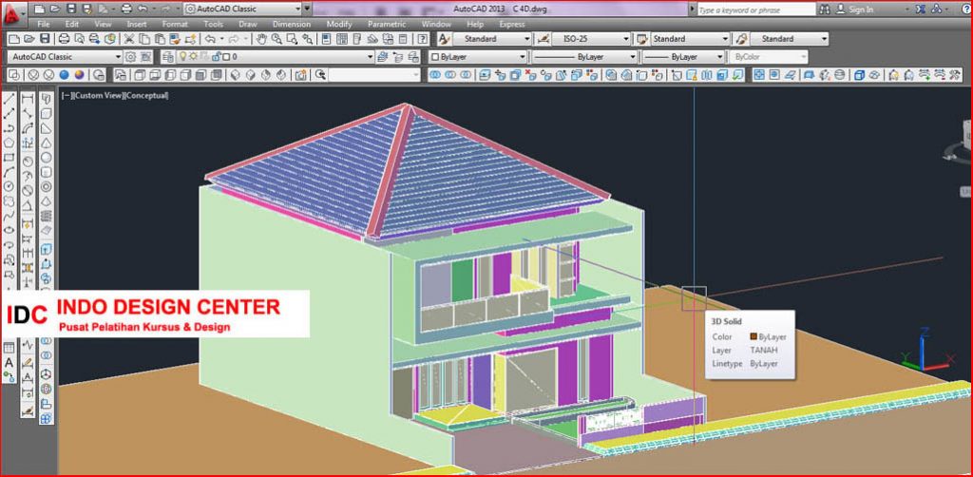Open the workspaces toolbar AutoCAD Classic dropdown
973x477 pixels.
coord(118,56)
